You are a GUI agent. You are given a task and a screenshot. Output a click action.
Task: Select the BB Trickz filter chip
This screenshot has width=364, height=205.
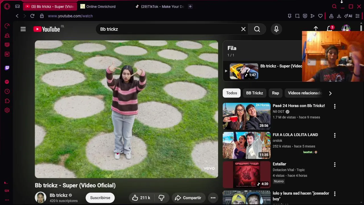(x=255, y=93)
